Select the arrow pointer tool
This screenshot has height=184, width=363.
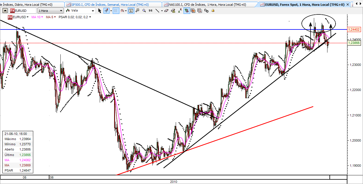pos(100,10)
